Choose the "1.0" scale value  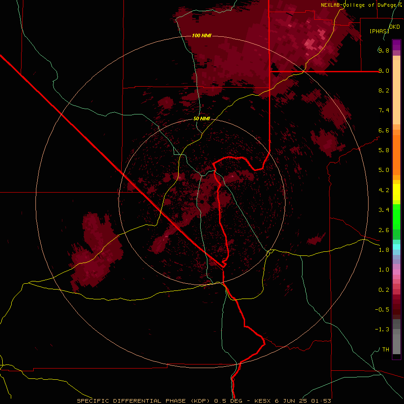point(384,270)
